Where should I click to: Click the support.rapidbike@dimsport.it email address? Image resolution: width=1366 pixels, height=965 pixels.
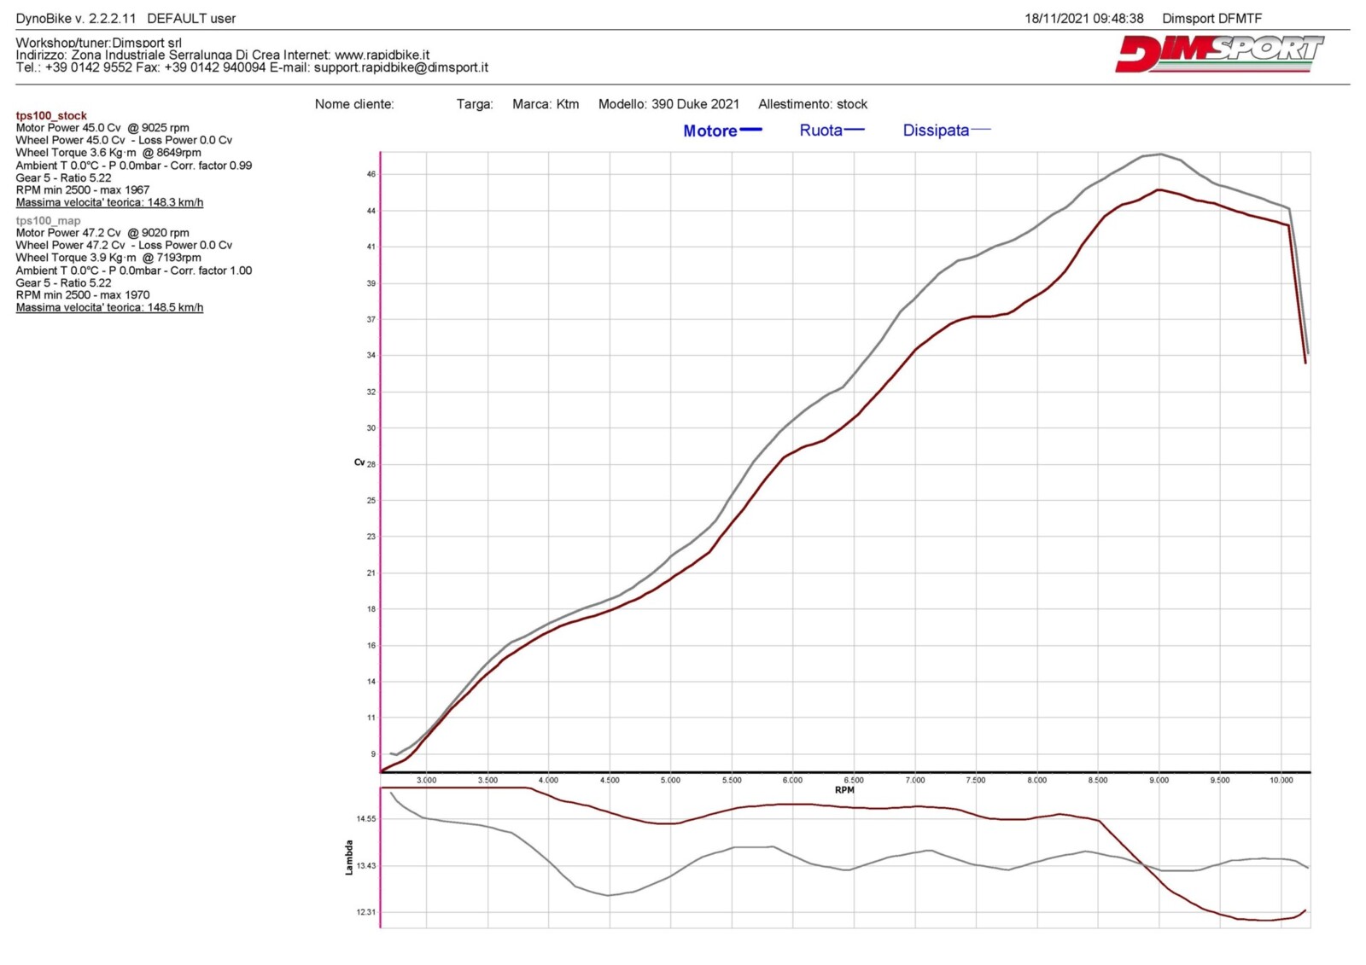(400, 67)
